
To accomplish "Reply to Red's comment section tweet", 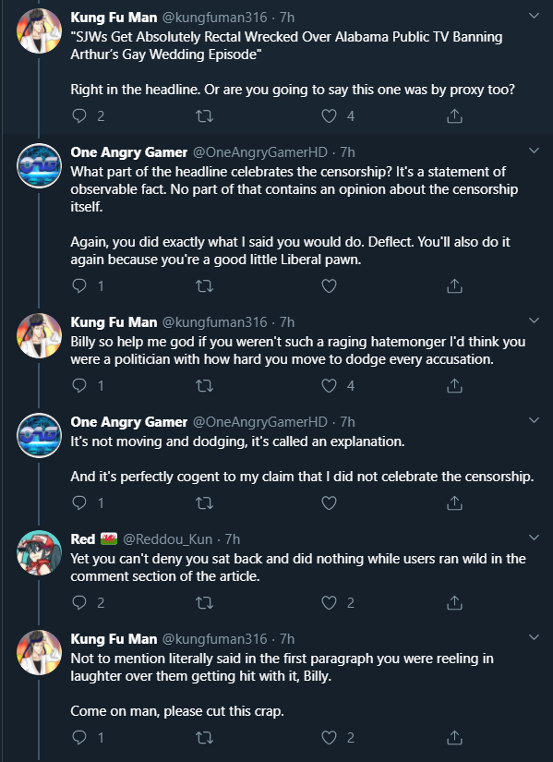I will pos(79,602).
